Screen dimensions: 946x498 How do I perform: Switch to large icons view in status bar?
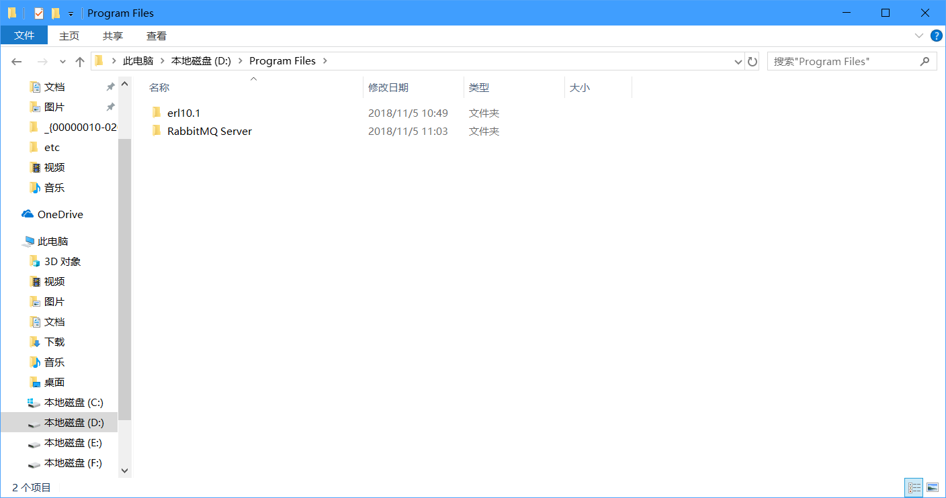pyautogui.click(x=933, y=488)
